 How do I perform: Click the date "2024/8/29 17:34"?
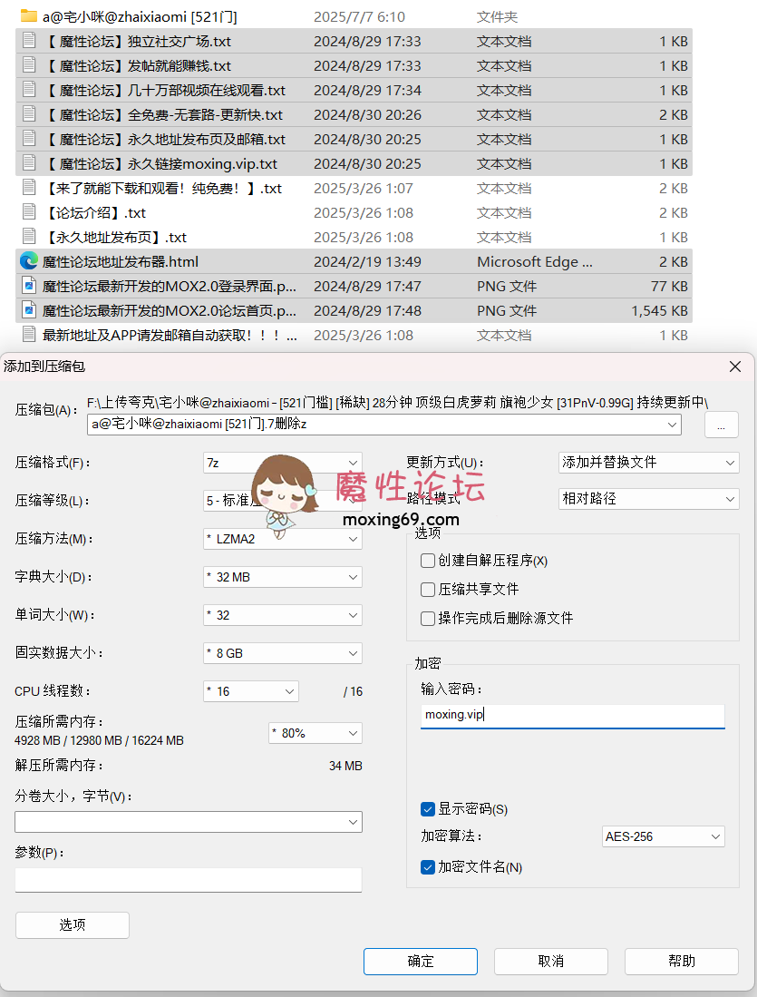[x=367, y=91]
